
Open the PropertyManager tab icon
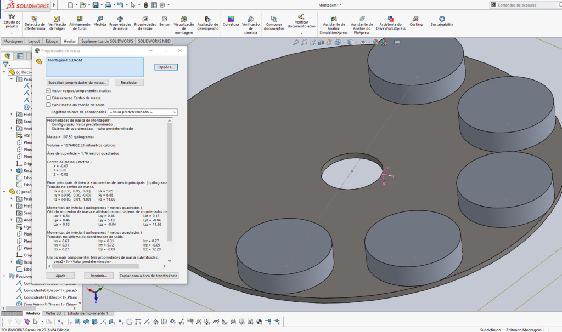pos(20,56)
